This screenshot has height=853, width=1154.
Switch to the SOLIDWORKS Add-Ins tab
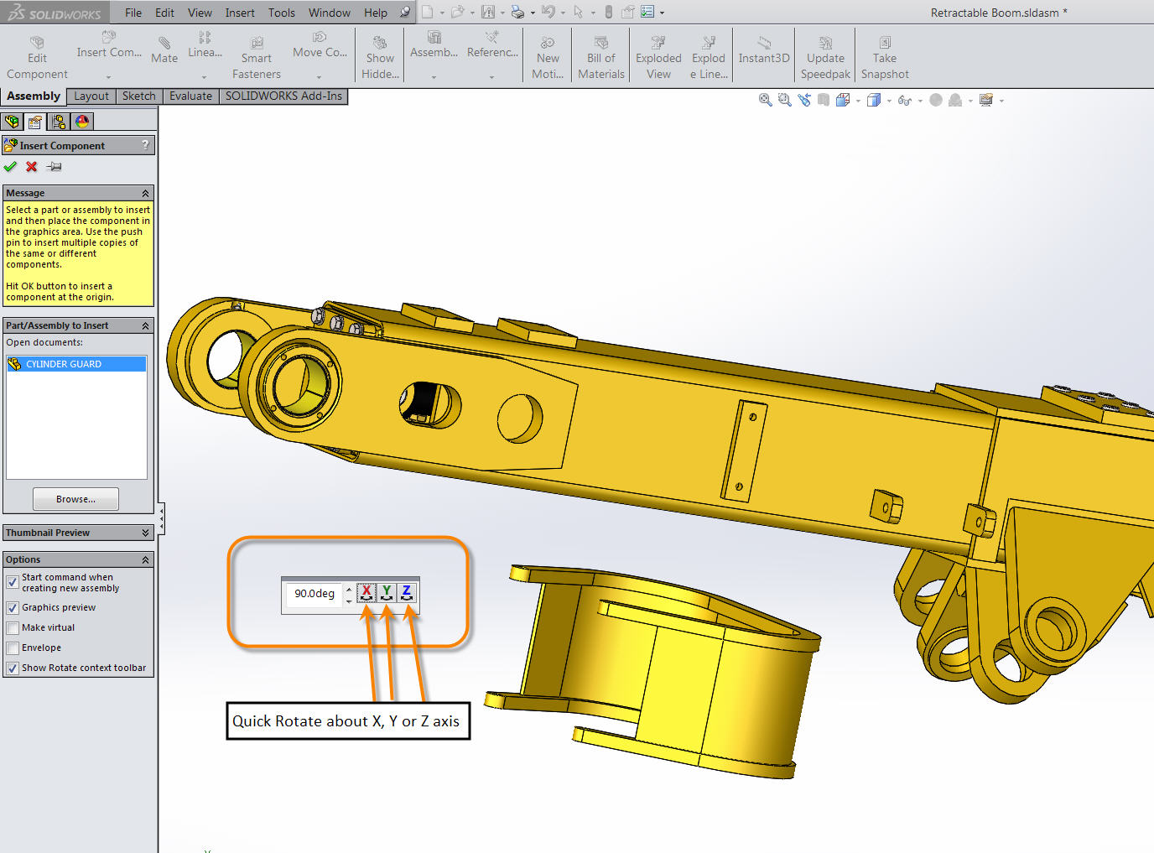pos(283,96)
